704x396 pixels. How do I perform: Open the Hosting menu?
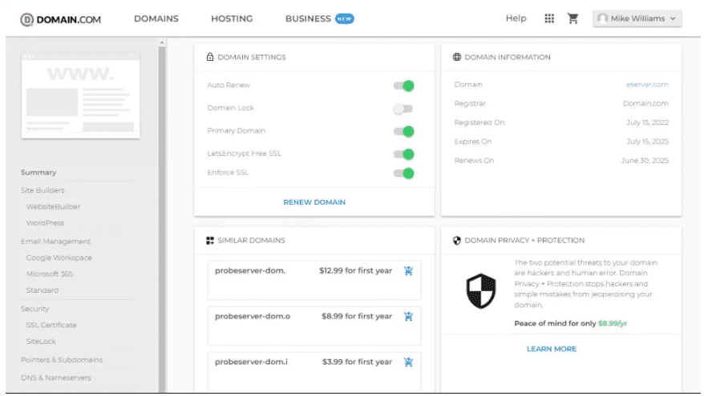(x=232, y=18)
